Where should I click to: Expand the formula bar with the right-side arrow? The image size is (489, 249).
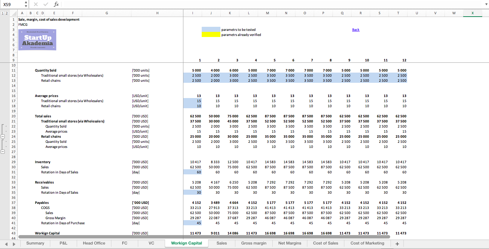point(486,4)
